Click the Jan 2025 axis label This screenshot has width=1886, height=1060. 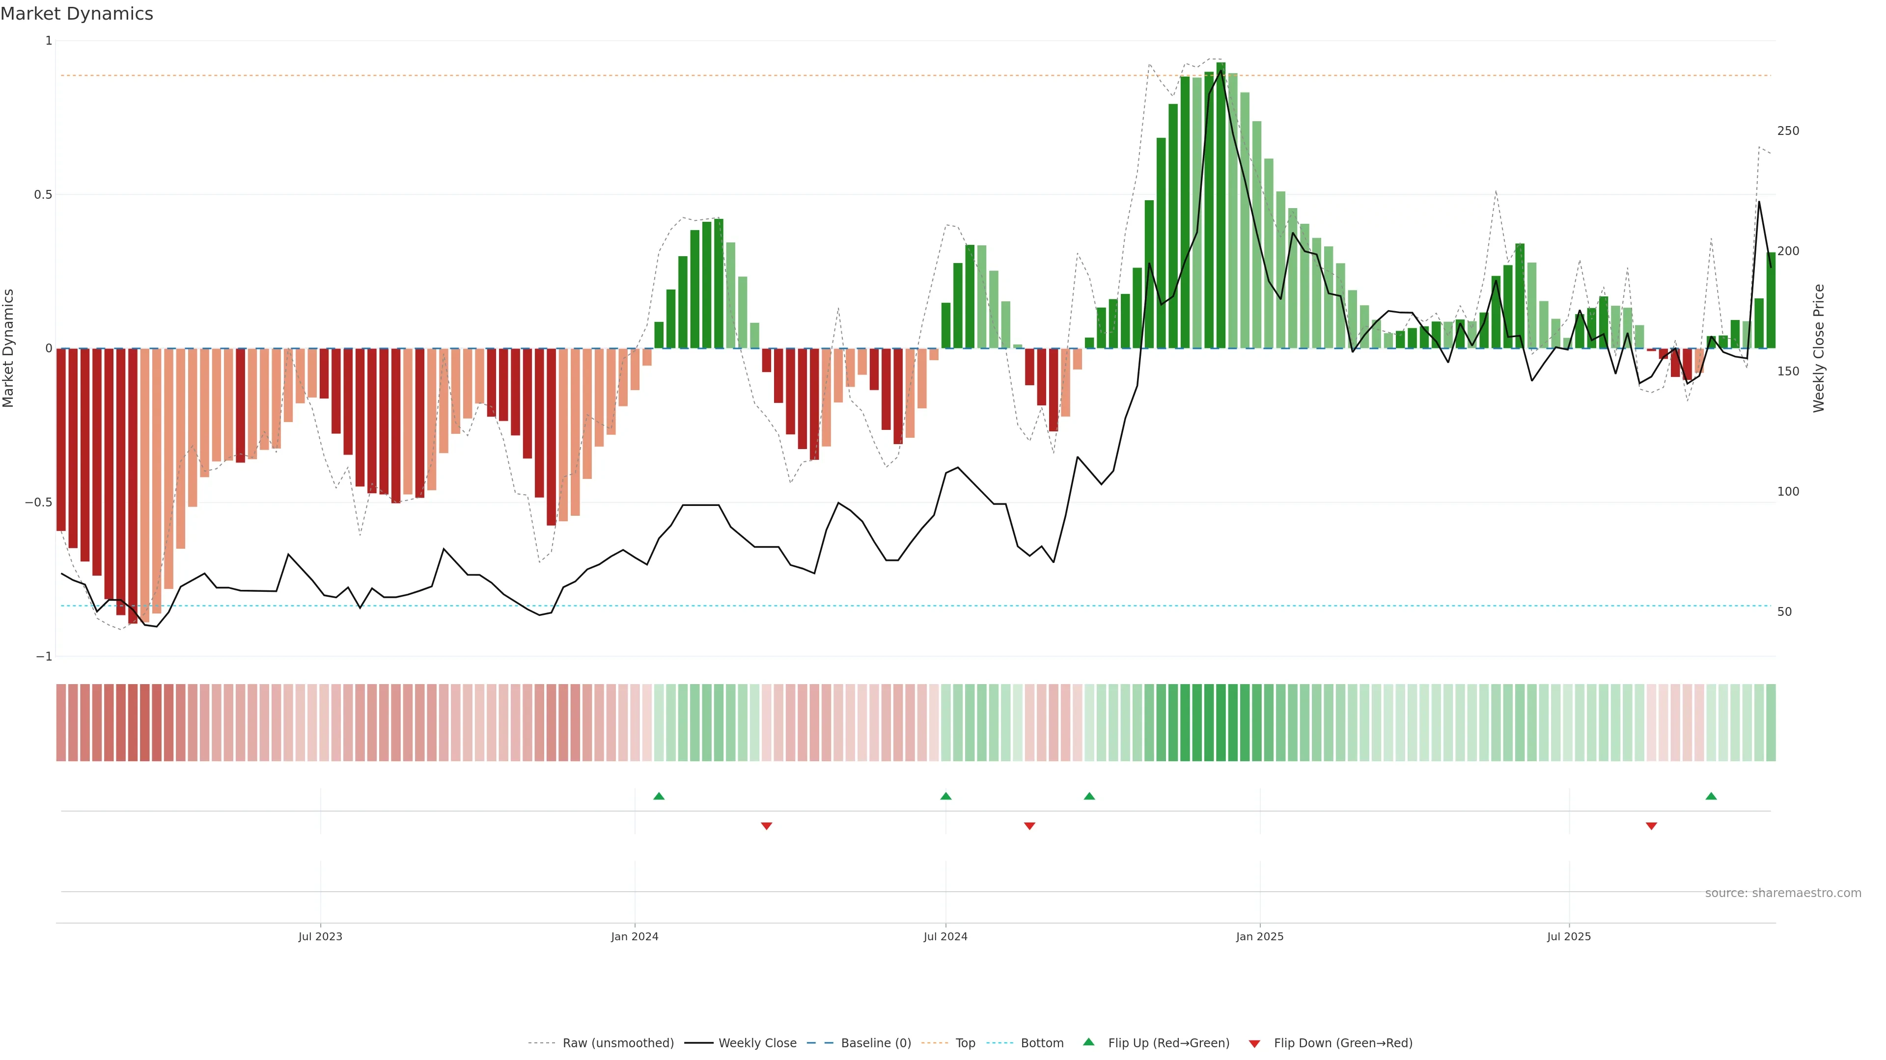pos(1259,936)
